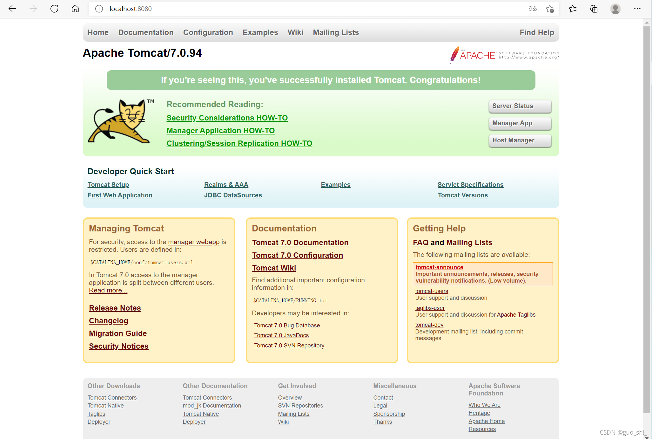Open the tomcat-dev mailing list link
The image size is (652, 439).
[x=429, y=325]
